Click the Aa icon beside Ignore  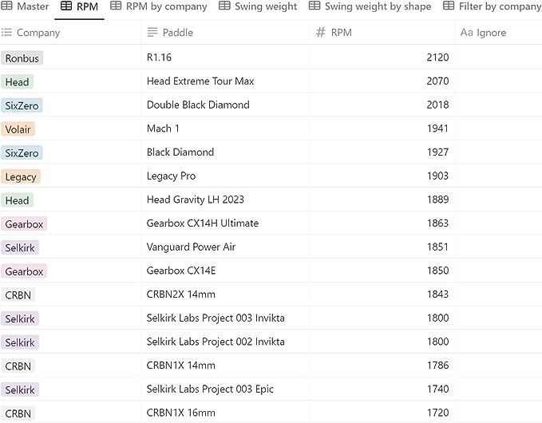pyautogui.click(x=466, y=32)
